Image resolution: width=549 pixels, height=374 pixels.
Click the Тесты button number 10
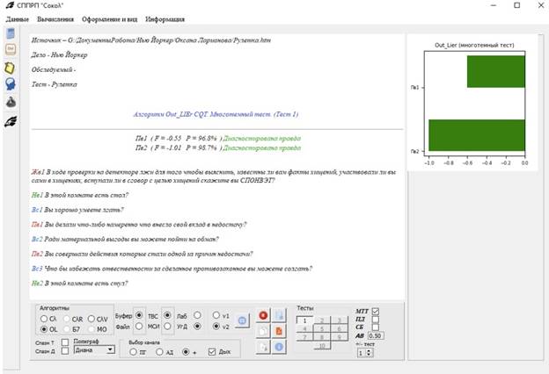pyautogui.click(x=323, y=346)
